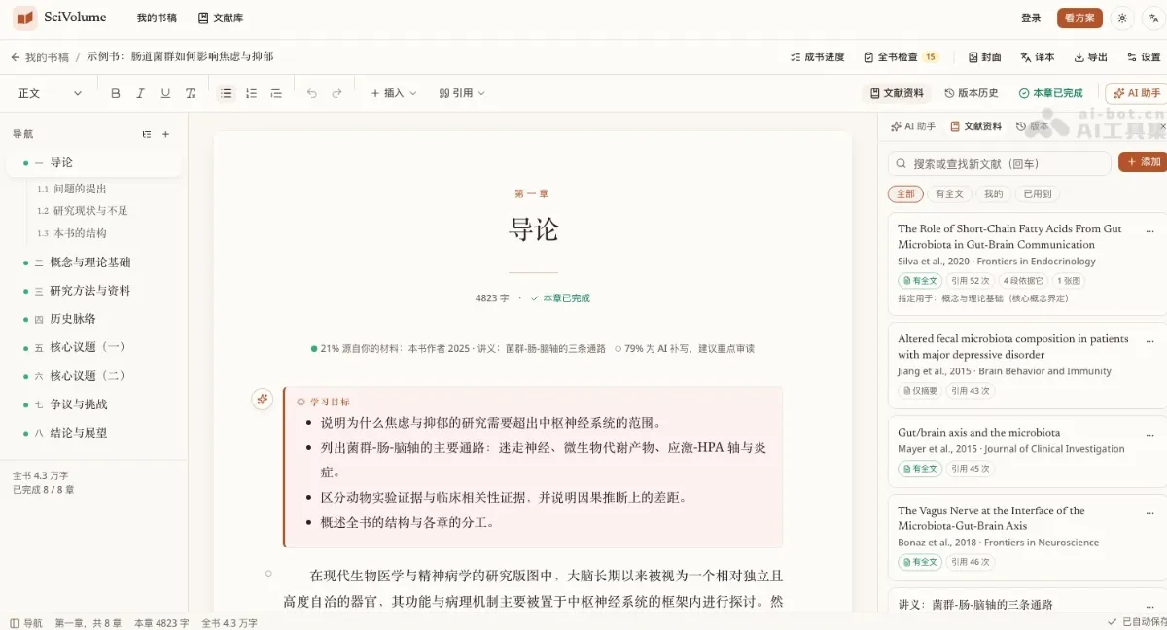Toggle the light/dark theme sun icon
Screen dimensions: 1167x630
1122,17
